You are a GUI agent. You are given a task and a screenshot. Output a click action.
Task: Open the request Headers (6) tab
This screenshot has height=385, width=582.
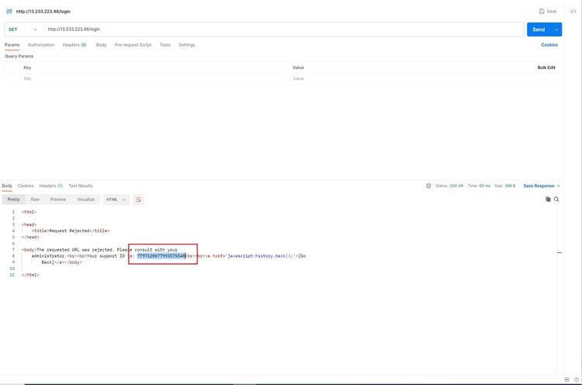(74, 45)
